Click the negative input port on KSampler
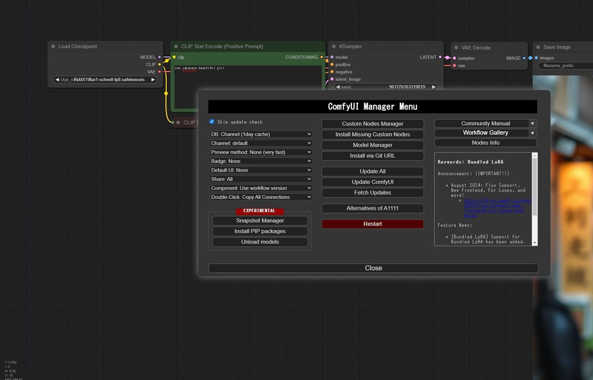The image size is (593, 380). click(332, 72)
